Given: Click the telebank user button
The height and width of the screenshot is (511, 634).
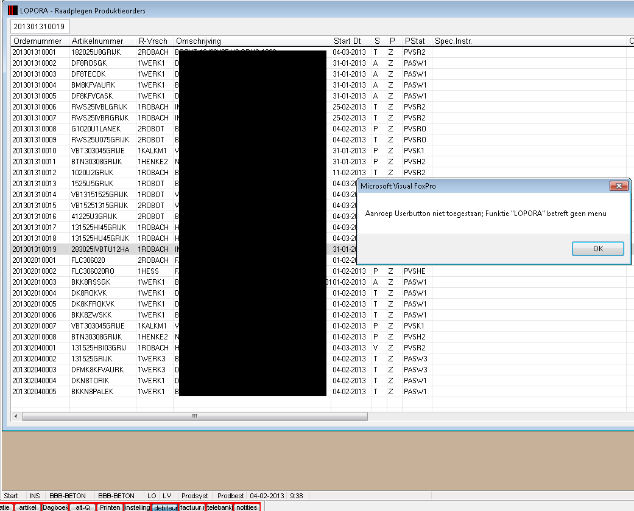Looking at the screenshot, I should tap(219, 507).
